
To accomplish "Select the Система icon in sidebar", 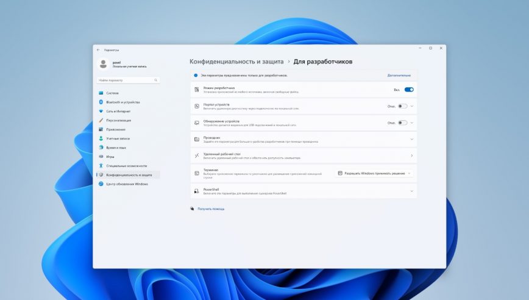I will [101, 93].
